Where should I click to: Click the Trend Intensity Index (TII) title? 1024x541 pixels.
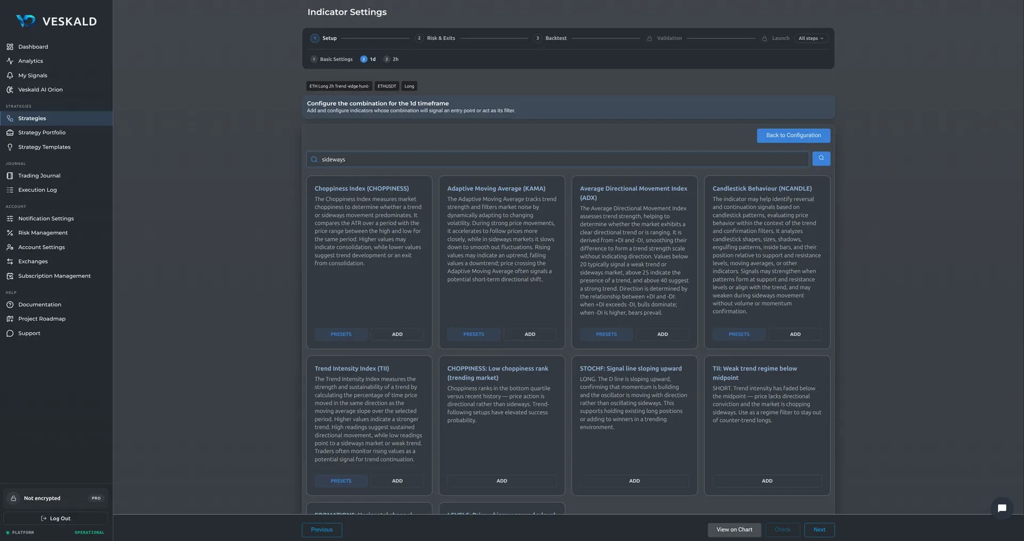pyautogui.click(x=351, y=369)
